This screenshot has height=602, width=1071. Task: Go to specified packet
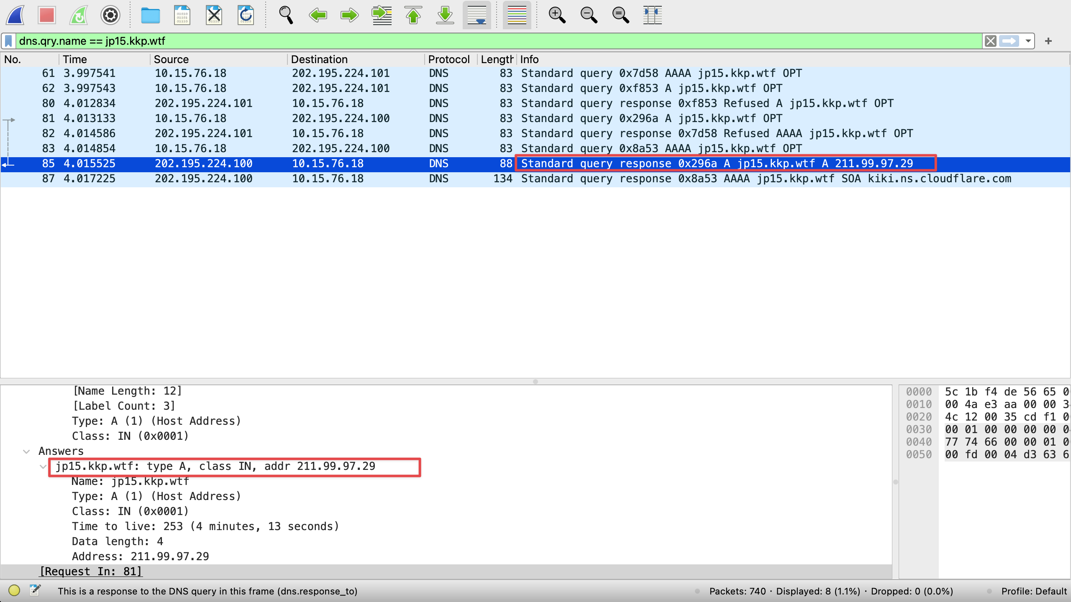point(382,15)
